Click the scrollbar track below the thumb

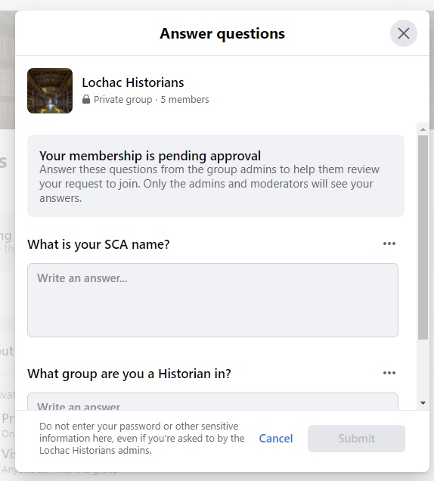pyautogui.click(x=423, y=368)
